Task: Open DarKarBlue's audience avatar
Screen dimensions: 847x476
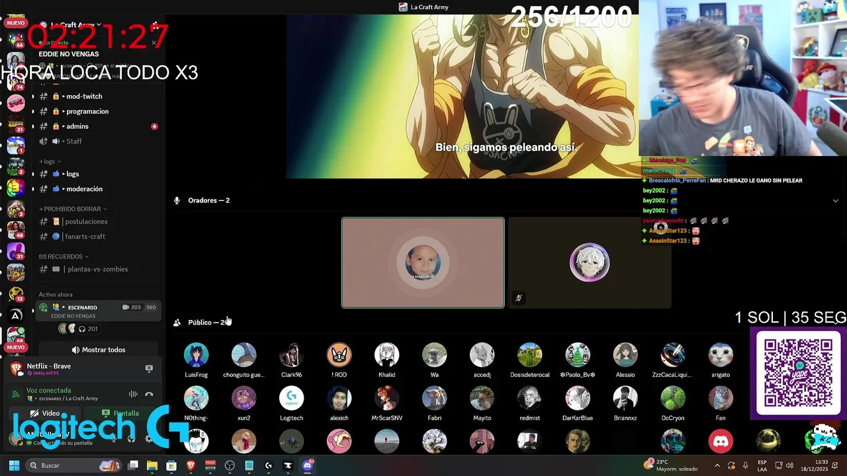Action: [577, 399]
